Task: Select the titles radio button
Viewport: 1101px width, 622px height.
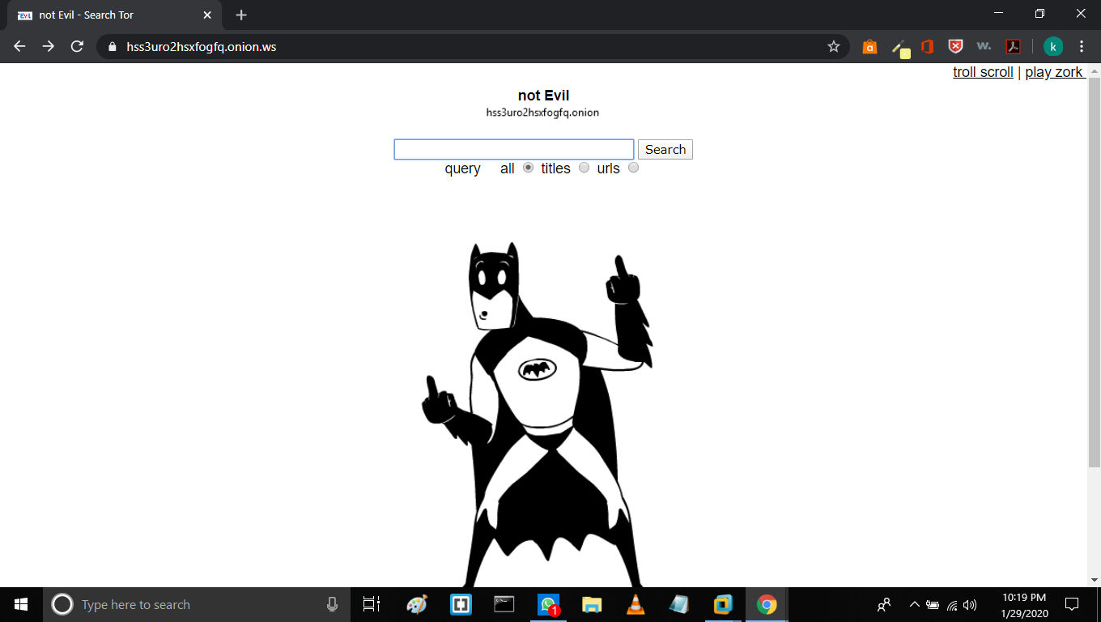Action: [x=585, y=168]
